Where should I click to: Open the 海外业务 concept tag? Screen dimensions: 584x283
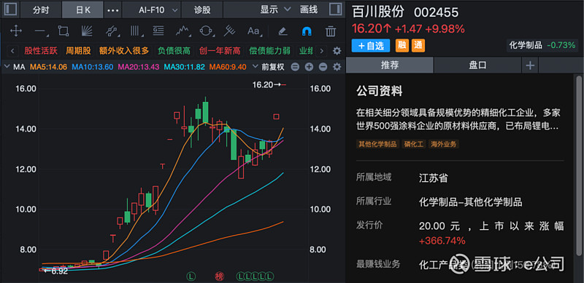coord(444,144)
